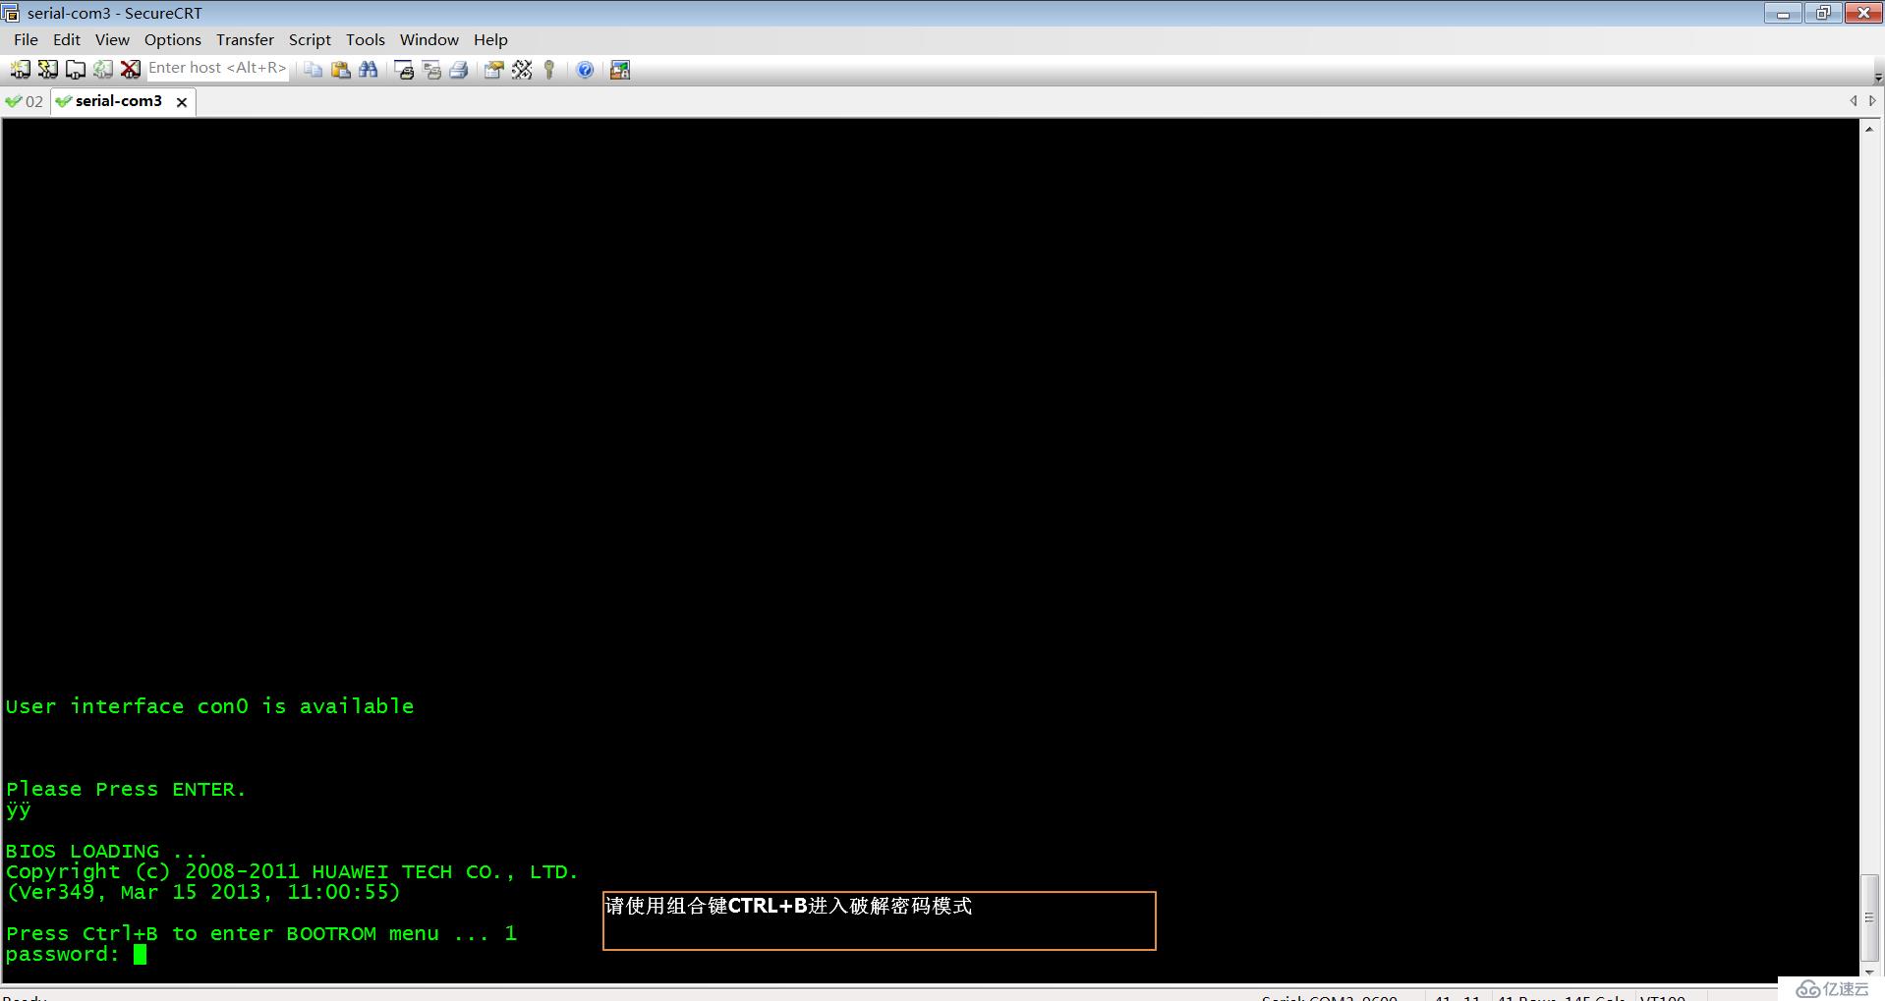Open the Edit menu
This screenshot has width=1885, height=1001.
pos(67,39)
